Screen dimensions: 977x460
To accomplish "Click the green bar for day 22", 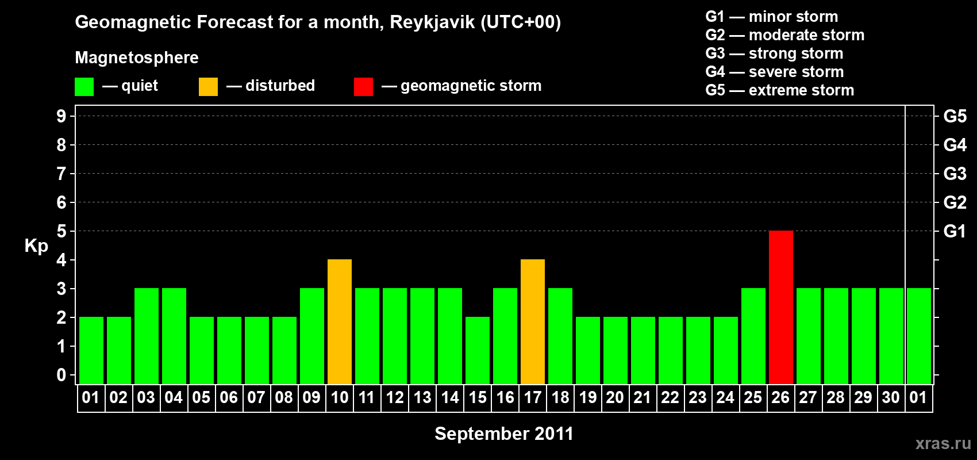I will tap(671, 351).
